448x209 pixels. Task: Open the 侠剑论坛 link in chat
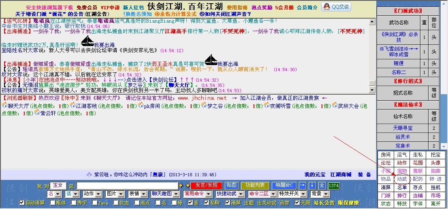164,80
